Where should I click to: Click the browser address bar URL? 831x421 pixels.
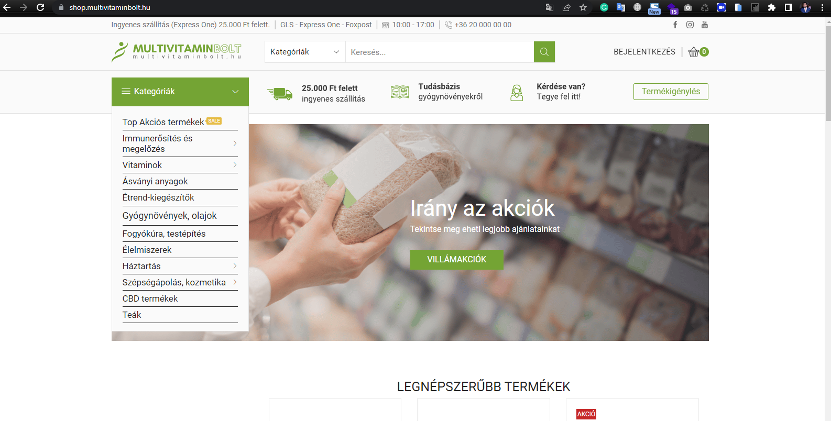pos(110,7)
